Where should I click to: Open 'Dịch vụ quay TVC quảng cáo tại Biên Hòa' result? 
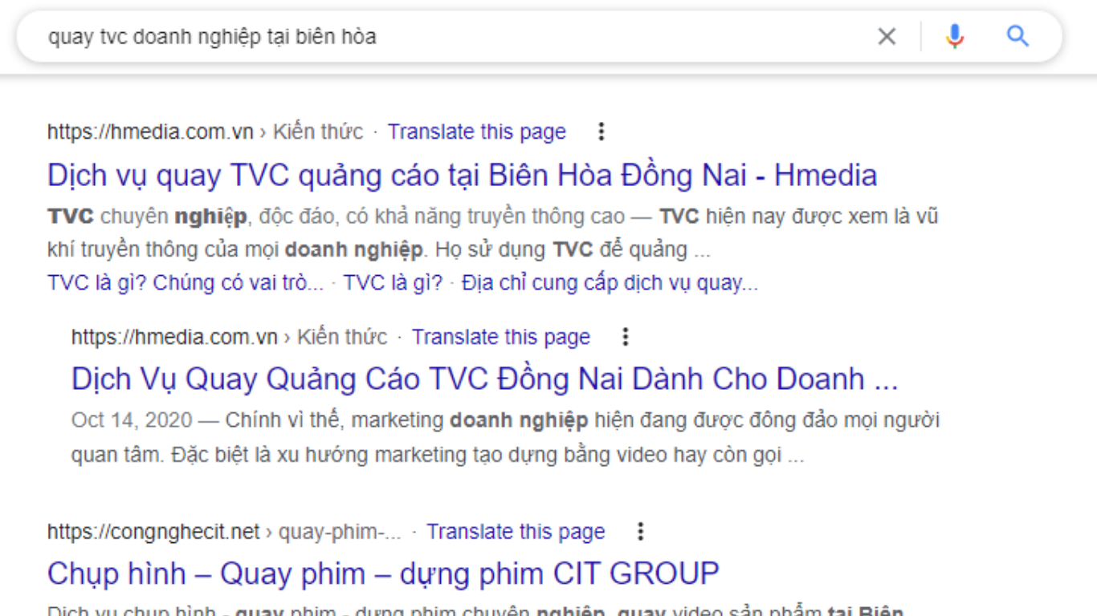[462, 176]
